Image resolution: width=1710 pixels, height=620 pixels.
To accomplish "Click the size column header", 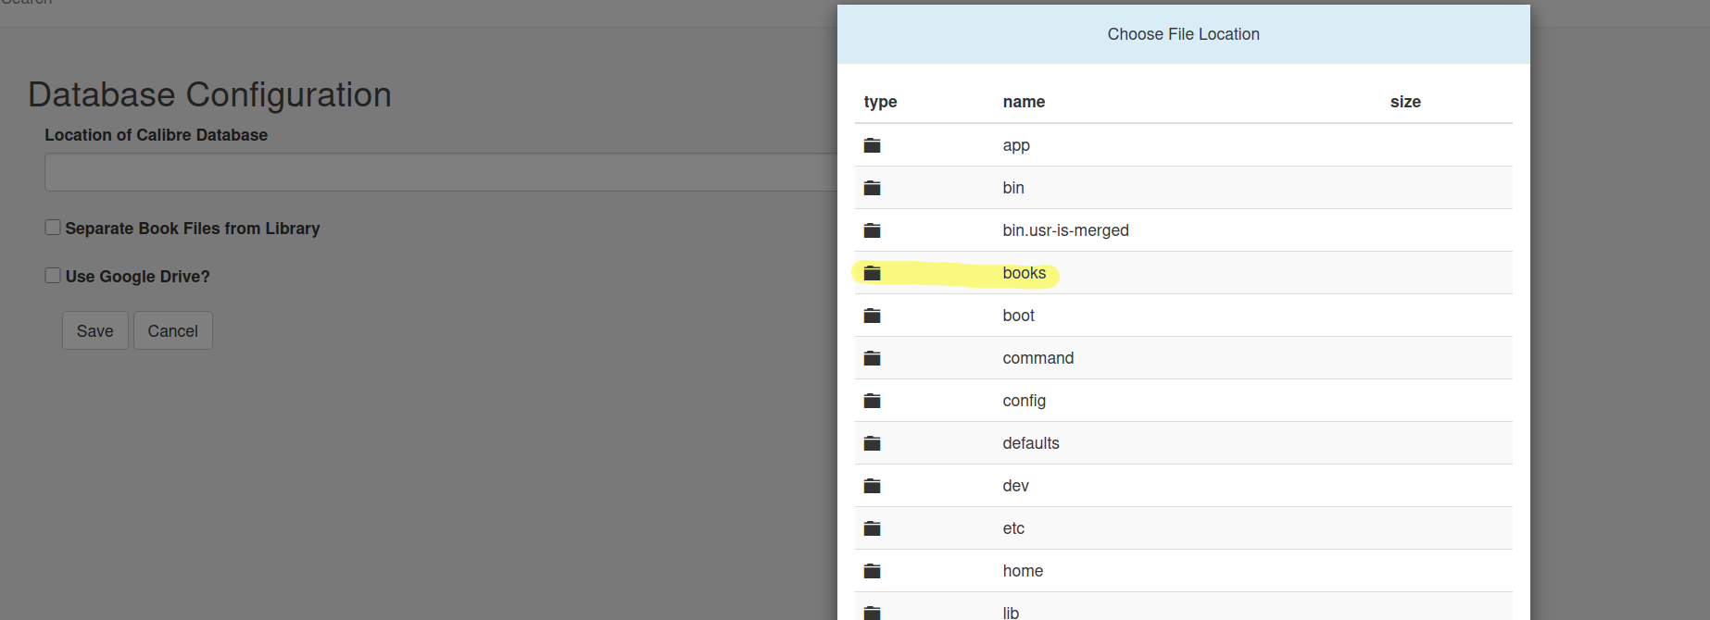I will click(1404, 102).
